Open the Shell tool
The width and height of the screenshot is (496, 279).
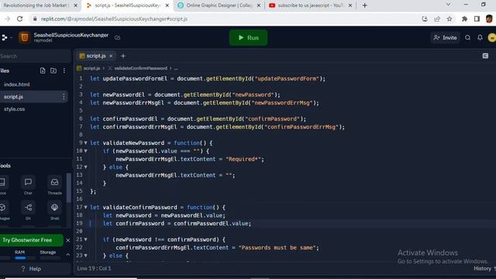coord(54,211)
